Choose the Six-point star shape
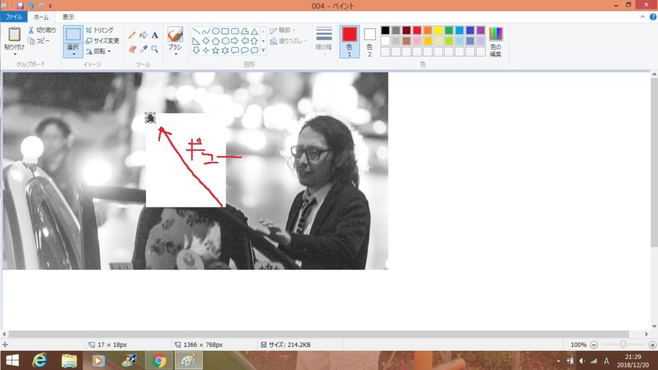The width and height of the screenshot is (658, 370). [225, 50]
